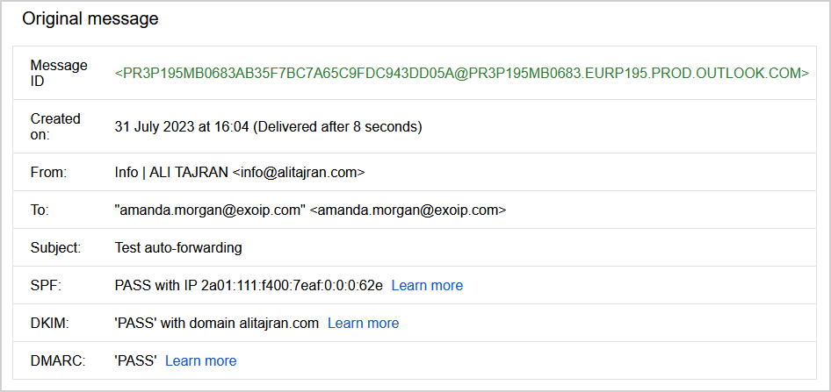Click the DKIM PASS with domain text

(216, 324)
